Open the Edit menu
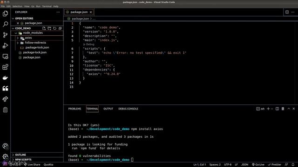The width and height of the screenshot is (298, 167). tap(8, 6)
